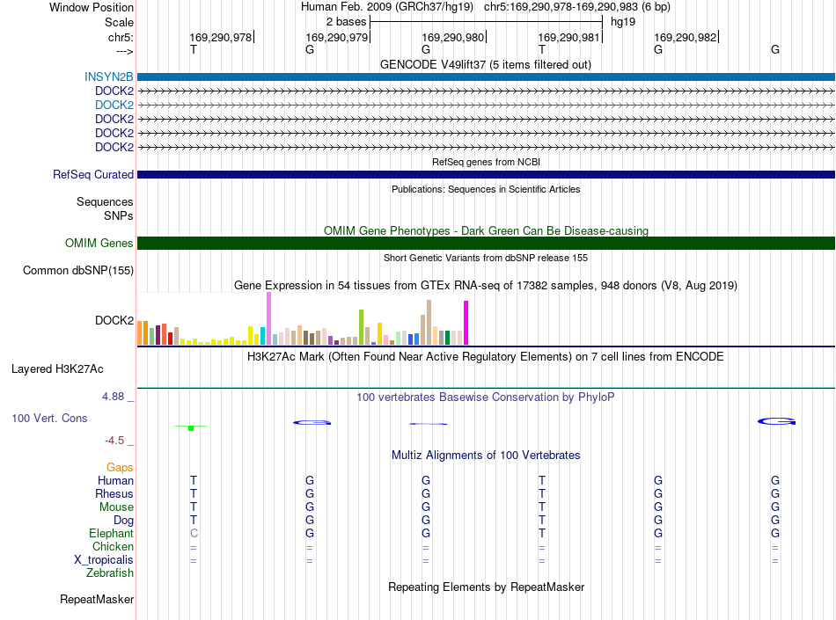Click the OMIM Genes track label

coord(99,244)
